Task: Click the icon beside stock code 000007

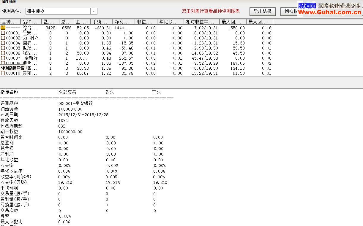Action: tap(3, 58)
